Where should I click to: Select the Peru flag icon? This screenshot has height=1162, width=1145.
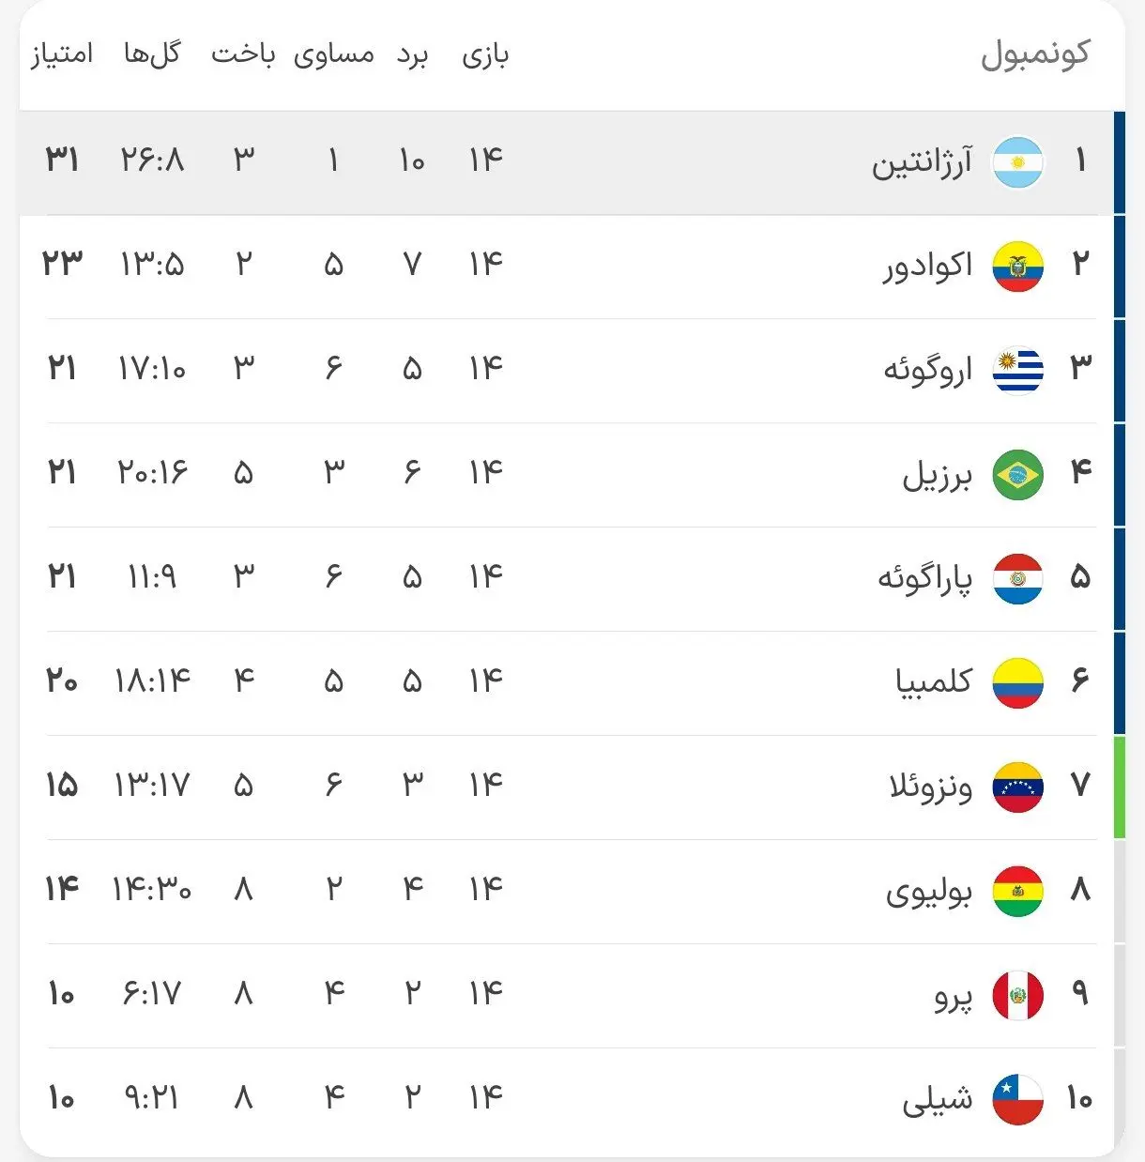click(x=1017, y=997)
